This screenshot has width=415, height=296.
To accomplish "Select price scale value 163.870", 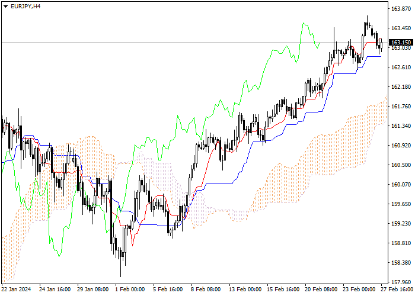I will (401, 9).
